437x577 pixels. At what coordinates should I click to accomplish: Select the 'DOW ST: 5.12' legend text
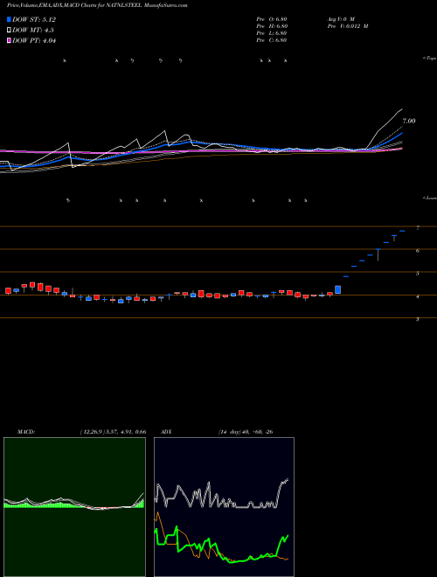point(34,20)
